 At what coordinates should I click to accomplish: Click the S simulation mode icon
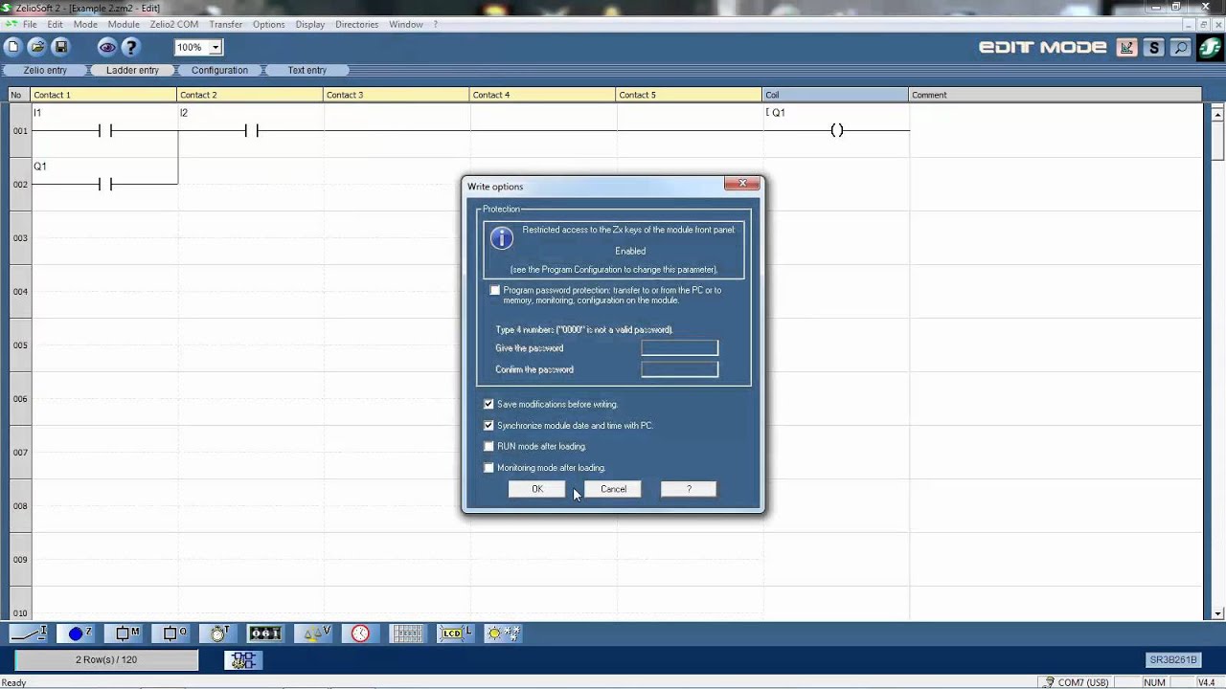pyautogui.click(x=1154, y=47)
